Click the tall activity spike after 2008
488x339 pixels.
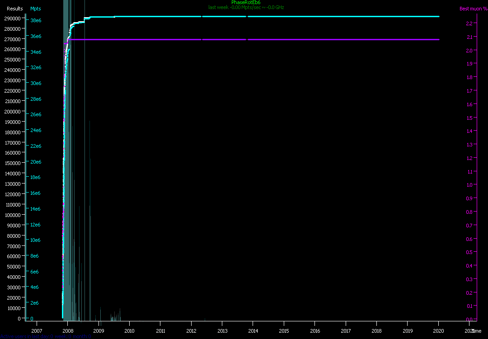(89, 181)
